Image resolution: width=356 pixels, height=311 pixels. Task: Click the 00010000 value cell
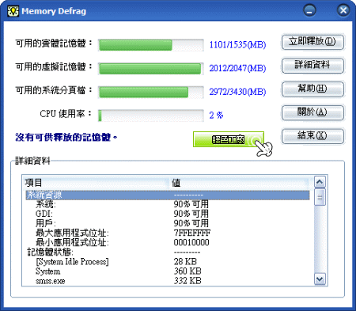tap(191, 242)
